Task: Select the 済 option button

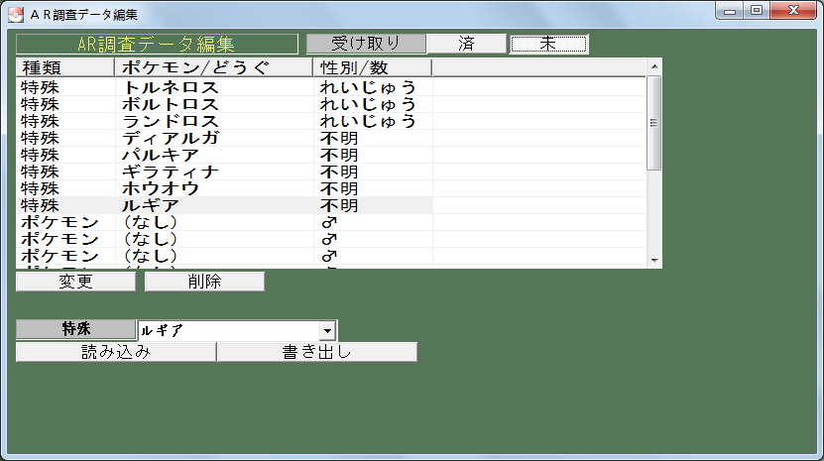Action: point(467,44)
